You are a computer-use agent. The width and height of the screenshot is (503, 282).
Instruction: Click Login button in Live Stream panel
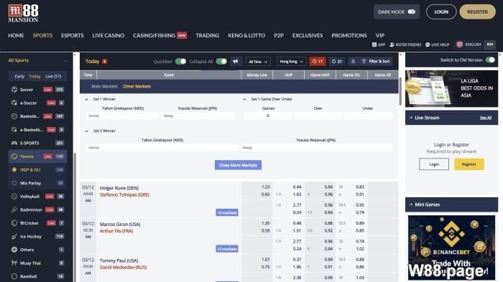[434, 164]
